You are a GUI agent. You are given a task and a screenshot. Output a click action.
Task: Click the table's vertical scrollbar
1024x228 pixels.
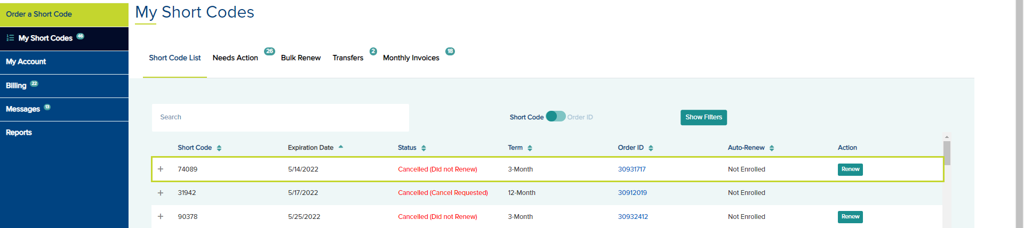[947, 153]
